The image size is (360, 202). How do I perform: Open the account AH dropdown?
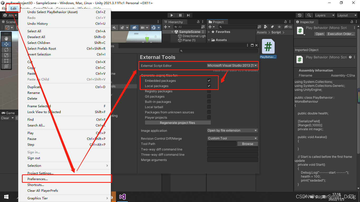pos(10,15)
